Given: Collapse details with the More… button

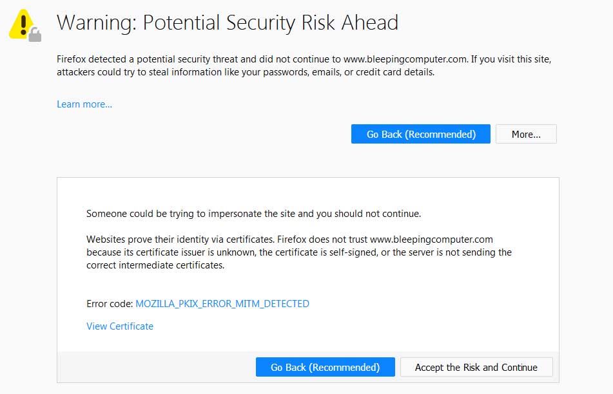Looking at the screenshot, I should (526, 134).
